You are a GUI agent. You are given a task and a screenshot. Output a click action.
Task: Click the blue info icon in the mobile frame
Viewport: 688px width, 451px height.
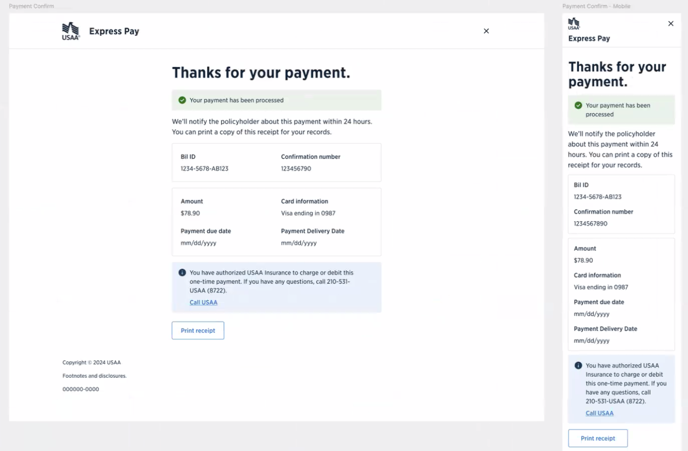(578, 366)
